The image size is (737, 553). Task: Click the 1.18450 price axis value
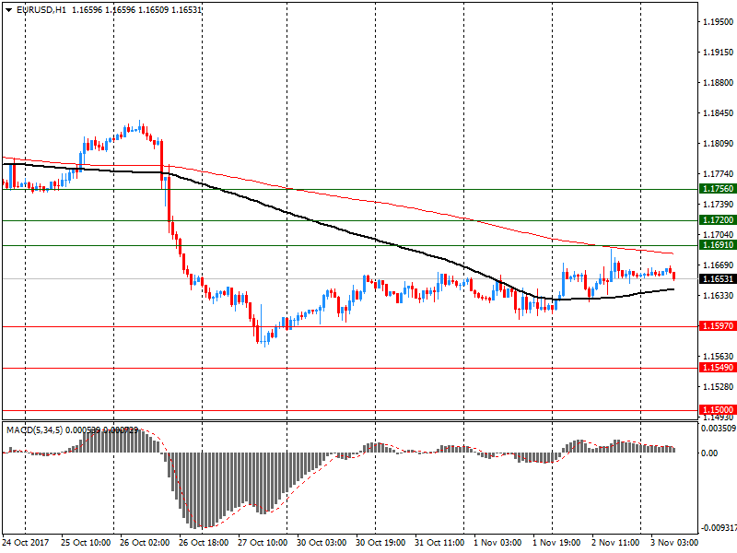[718, 113]
